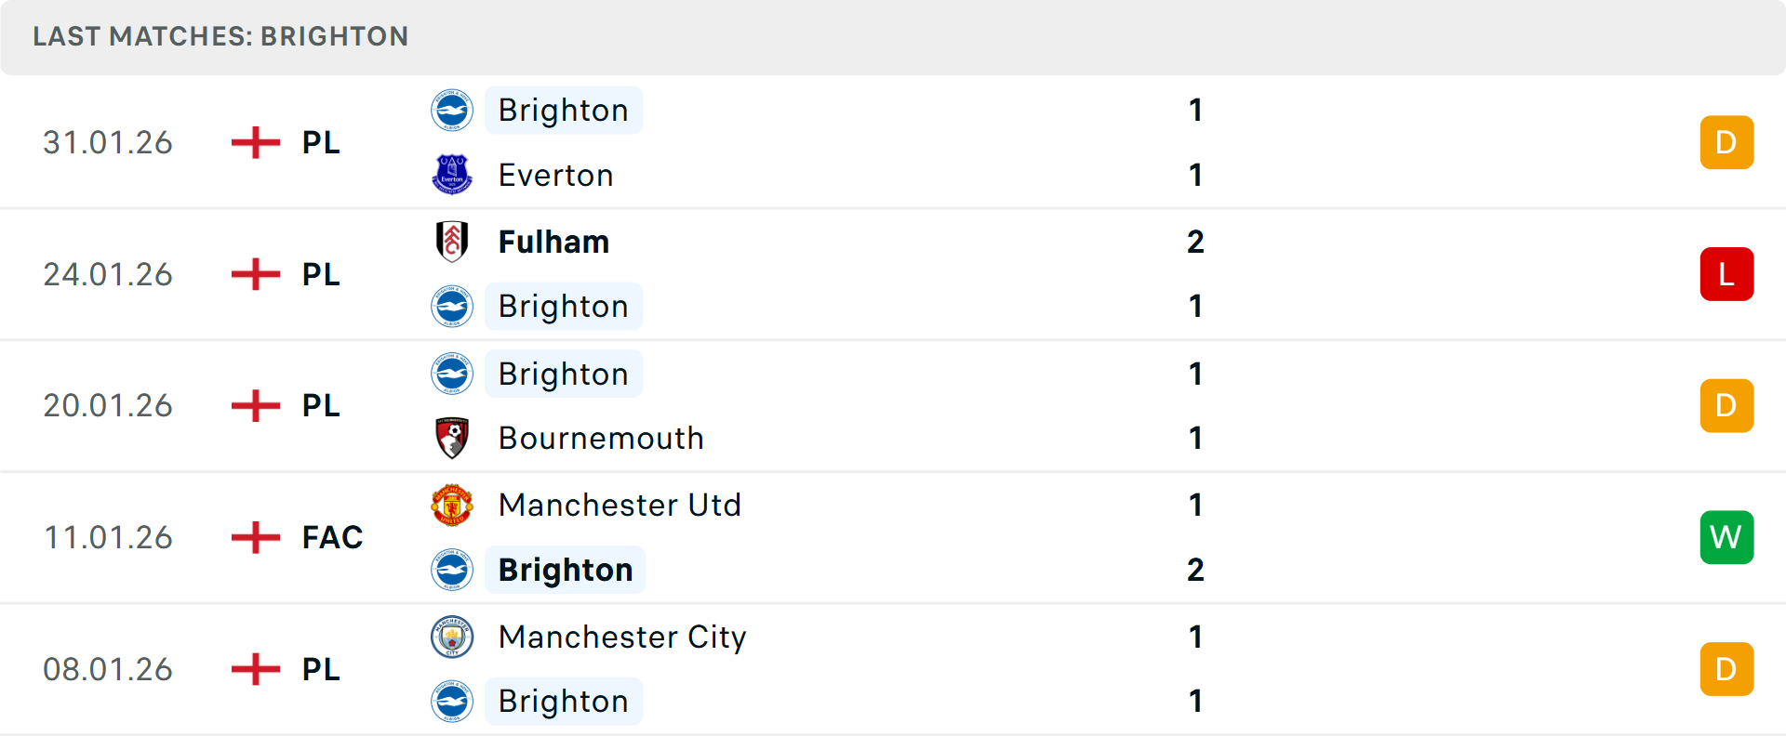Select the LAST MATCHES: BRIGHTON header
The image size is (1786, 736).
click(x=220, y=36)
